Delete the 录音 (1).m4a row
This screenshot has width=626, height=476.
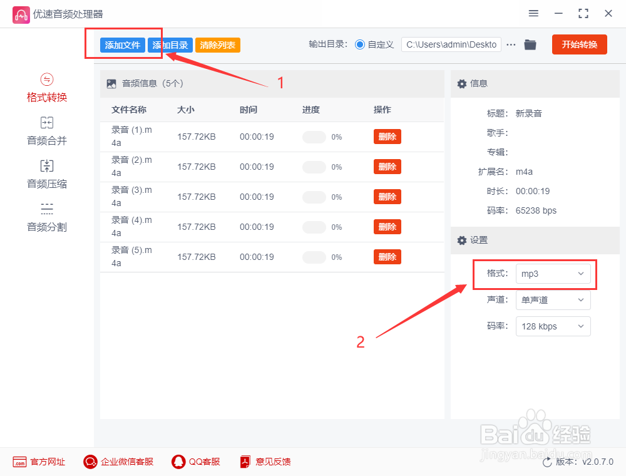point(387,137)
